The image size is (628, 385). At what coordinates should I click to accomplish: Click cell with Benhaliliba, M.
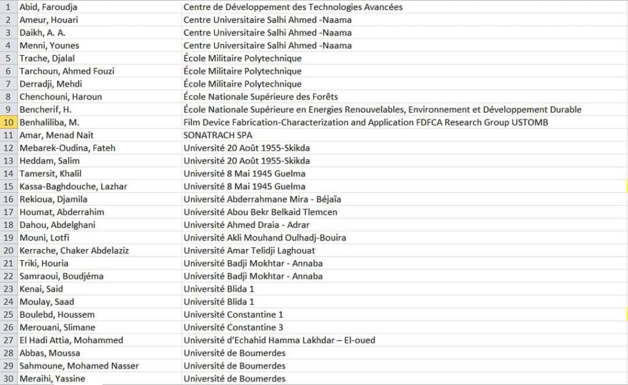point(99,122)
